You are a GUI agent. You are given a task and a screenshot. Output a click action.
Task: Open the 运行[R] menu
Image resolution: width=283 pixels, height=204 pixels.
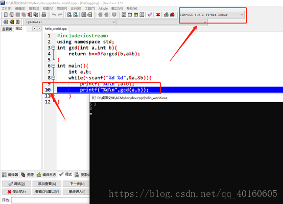pyautogui.click(x=76, y=9)
